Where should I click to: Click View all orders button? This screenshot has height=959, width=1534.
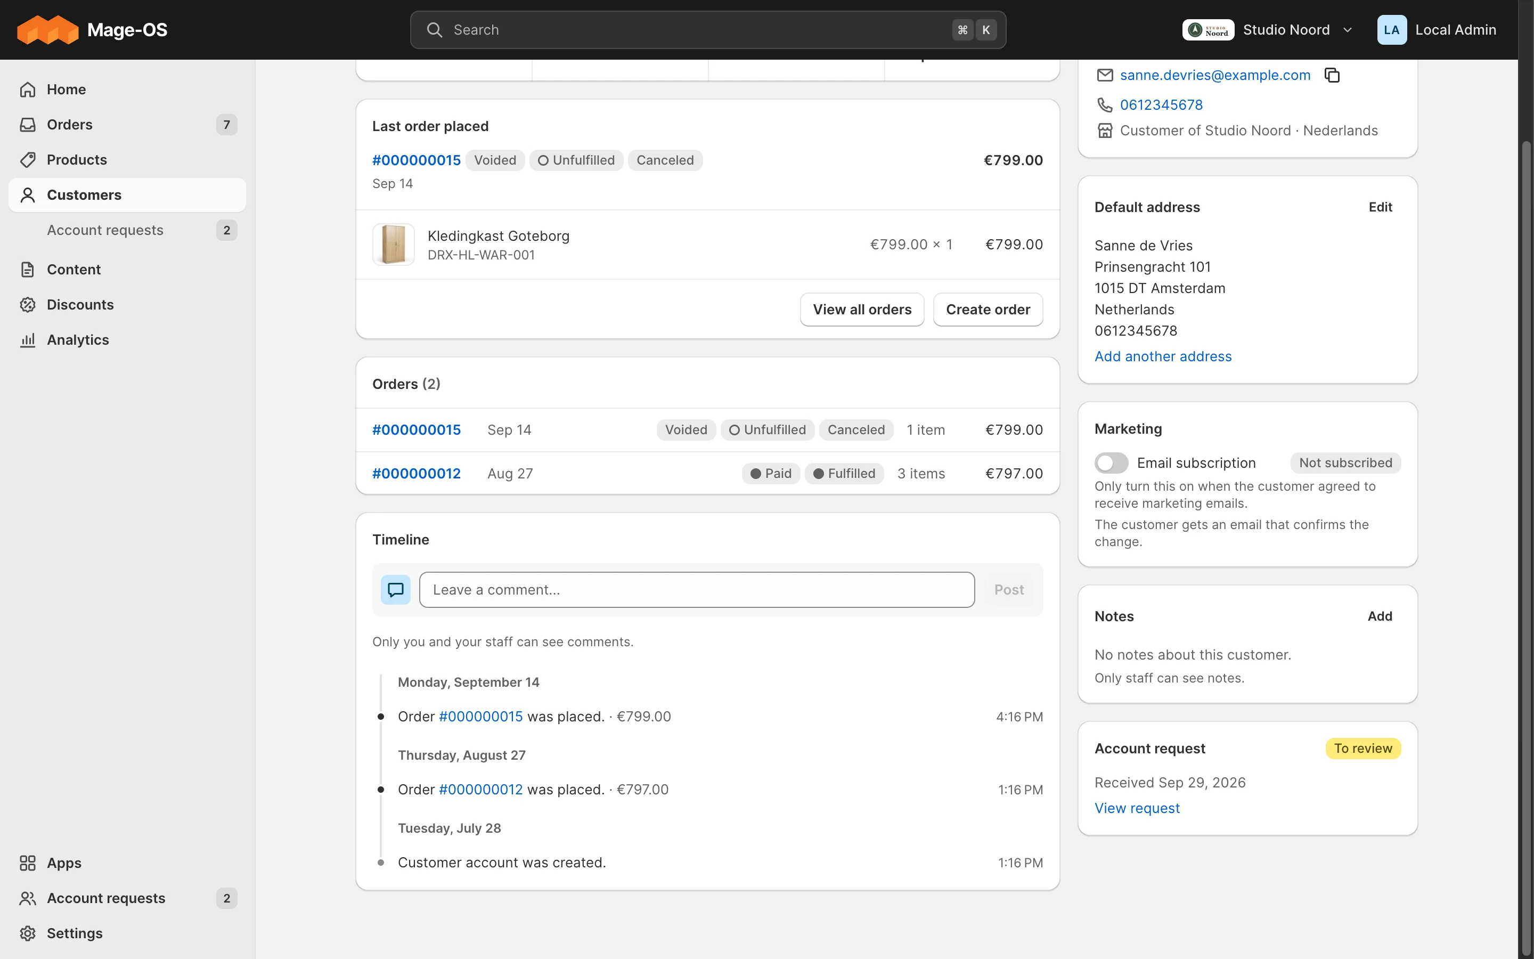862,310
